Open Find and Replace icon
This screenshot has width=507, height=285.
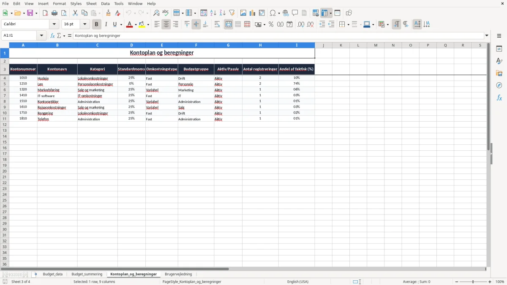pyautogui.click(x=156, y=13)
